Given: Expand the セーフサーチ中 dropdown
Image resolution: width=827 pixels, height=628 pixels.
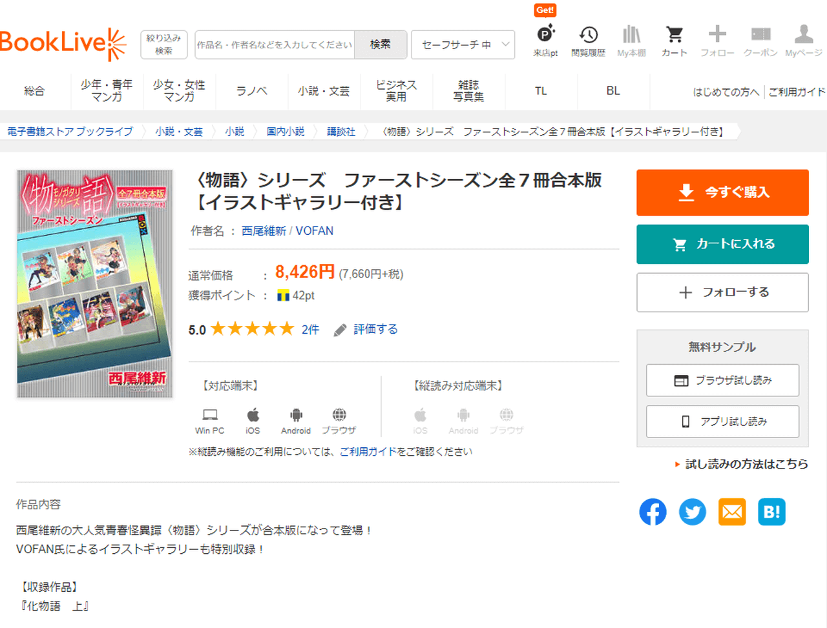Looking at the screenshot, I should (x=463, y=45).
